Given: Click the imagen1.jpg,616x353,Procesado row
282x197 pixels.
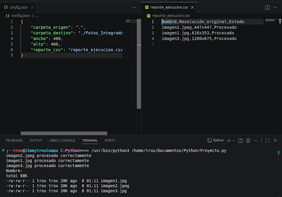Looking at the screenshot, I should [x=198, y=33].
